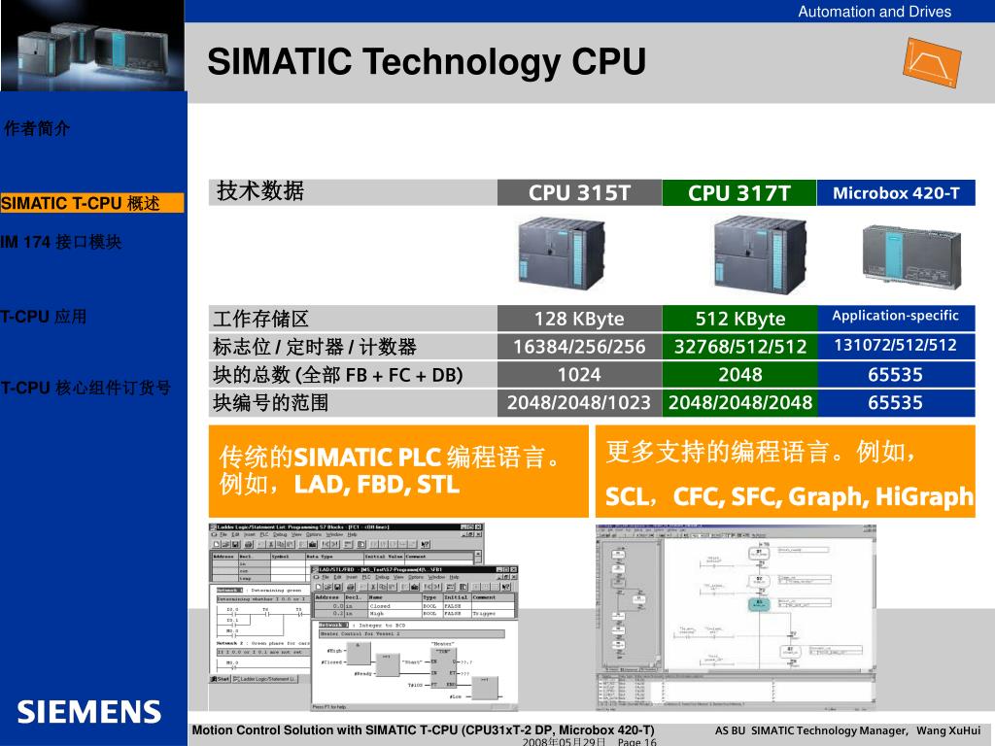Click the orange motion profile icon
Screen dimensions: 995x746
click(932, 63)
